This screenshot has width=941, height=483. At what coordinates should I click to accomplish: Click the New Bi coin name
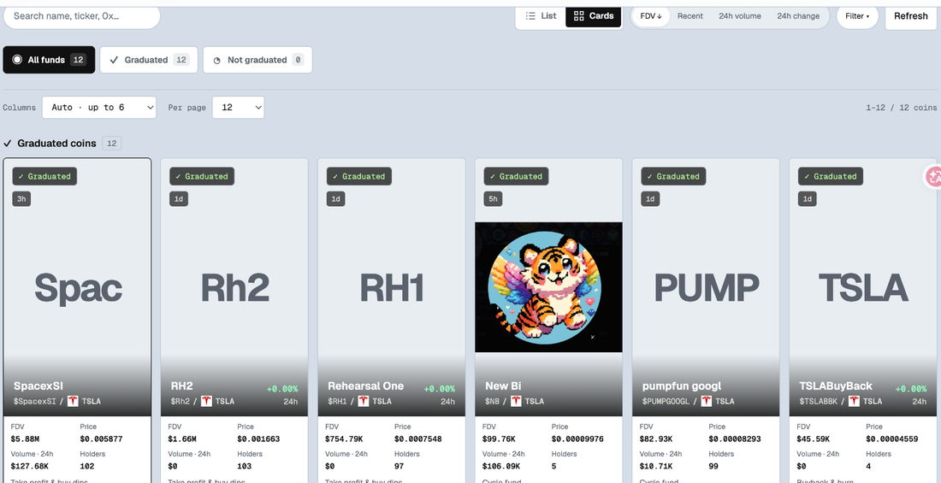(503, 386)
